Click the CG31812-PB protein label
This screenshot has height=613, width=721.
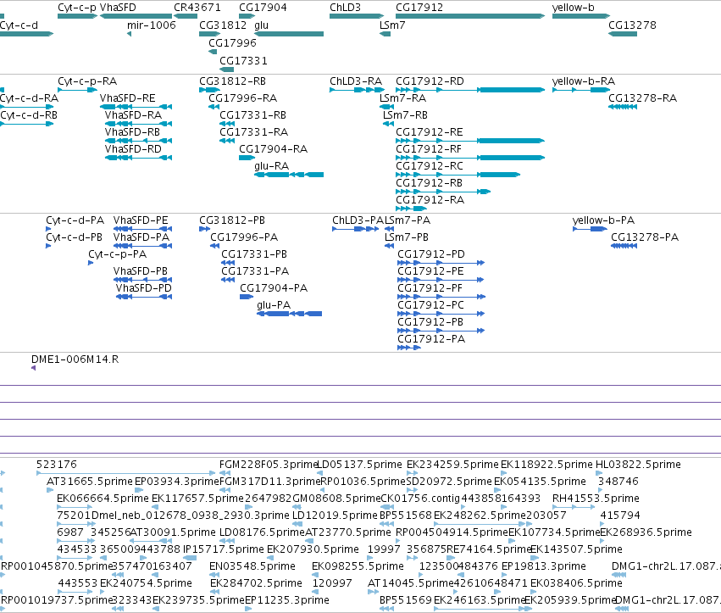[232, 220]
